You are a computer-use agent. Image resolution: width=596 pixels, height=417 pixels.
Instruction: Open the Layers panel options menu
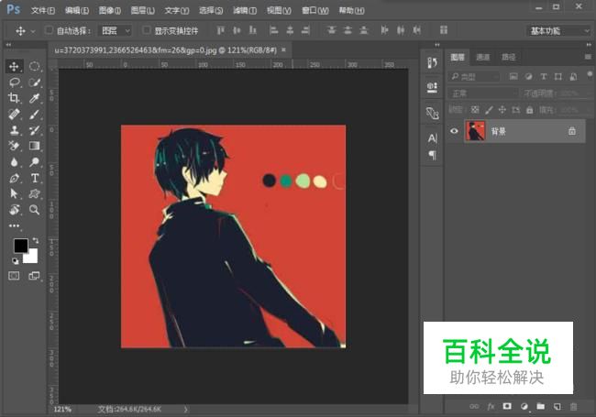pyautogui.click(x=588, y=57)
